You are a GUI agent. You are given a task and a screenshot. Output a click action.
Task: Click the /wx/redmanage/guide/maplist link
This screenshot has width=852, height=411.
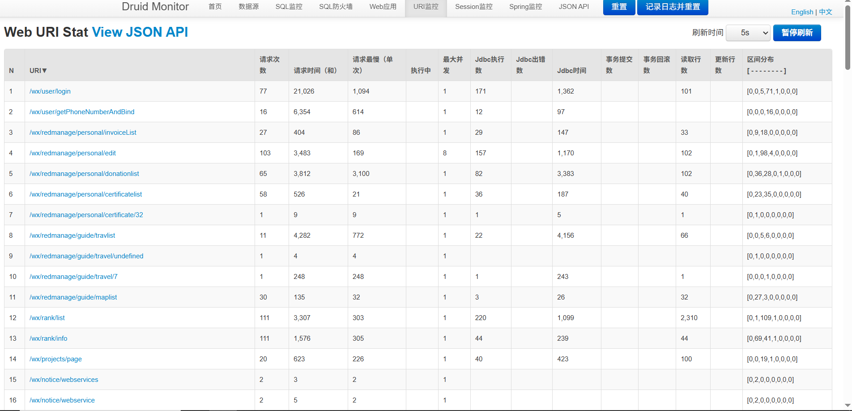click(x=73, y=297)
